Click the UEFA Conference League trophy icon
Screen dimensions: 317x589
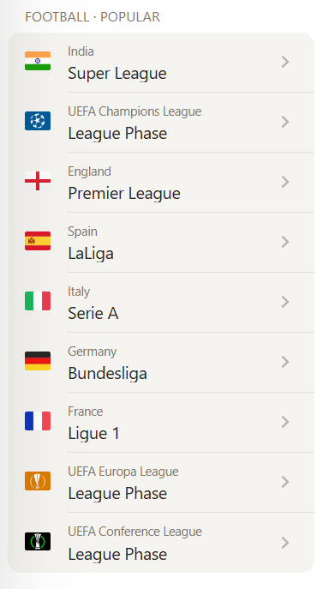pos(38,542)
